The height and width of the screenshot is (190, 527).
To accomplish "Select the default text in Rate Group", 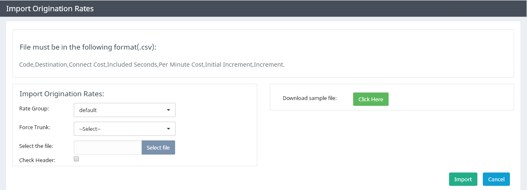I will click(x=88, y=110).
